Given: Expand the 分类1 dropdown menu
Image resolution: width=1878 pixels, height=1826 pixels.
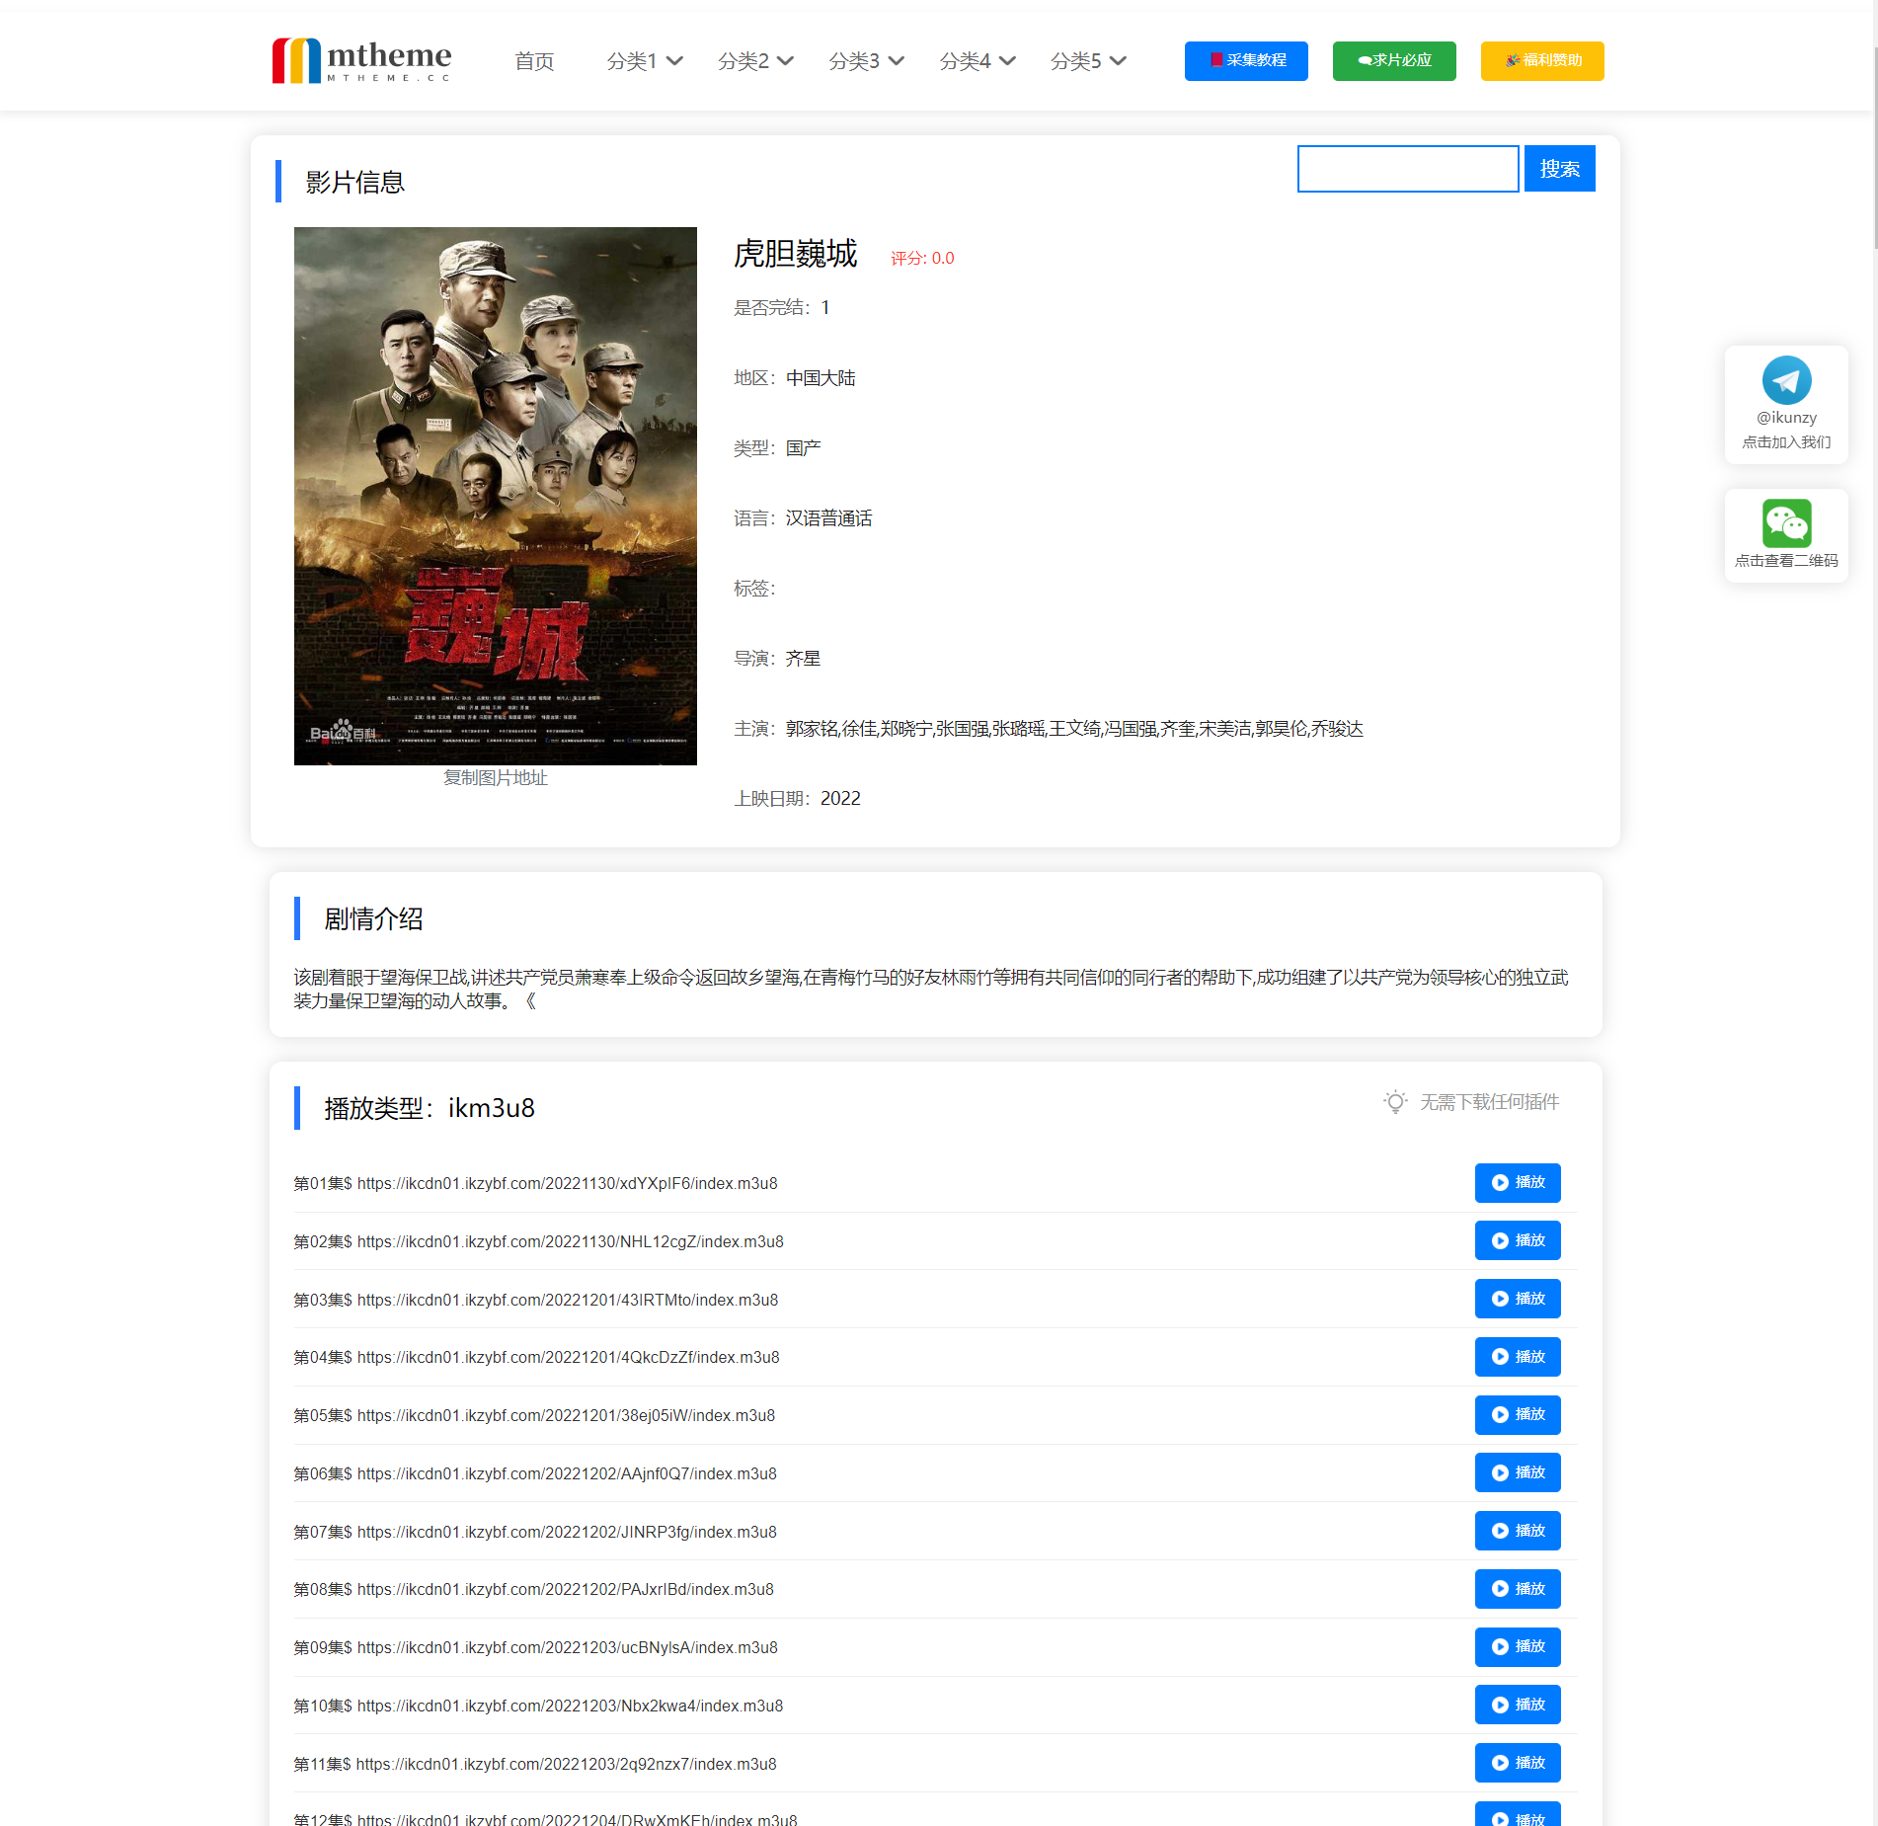Looking at the screenshot, I should pyautogui.click(x=645, y=61).
